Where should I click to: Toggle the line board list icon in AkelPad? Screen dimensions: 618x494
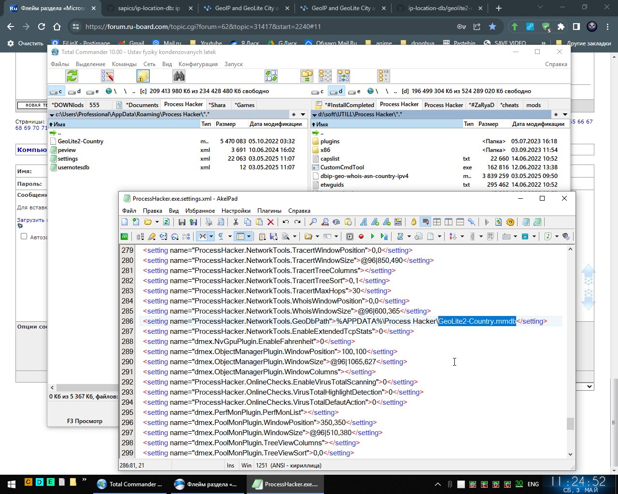click(240, 236)
